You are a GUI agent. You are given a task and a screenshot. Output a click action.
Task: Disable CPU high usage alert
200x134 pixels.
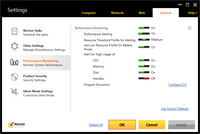pos(144,60)
